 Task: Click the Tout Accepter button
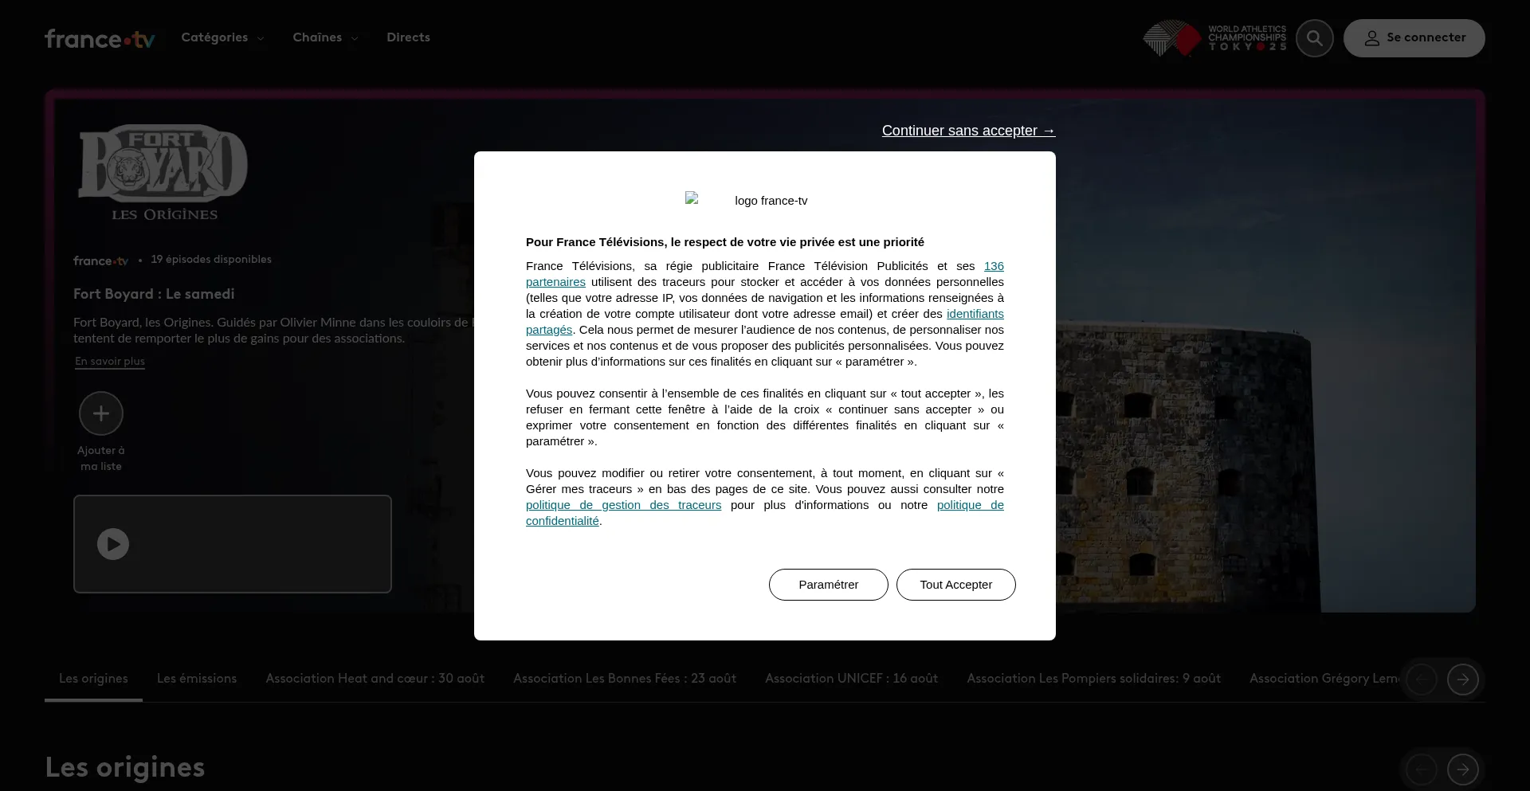955,585
